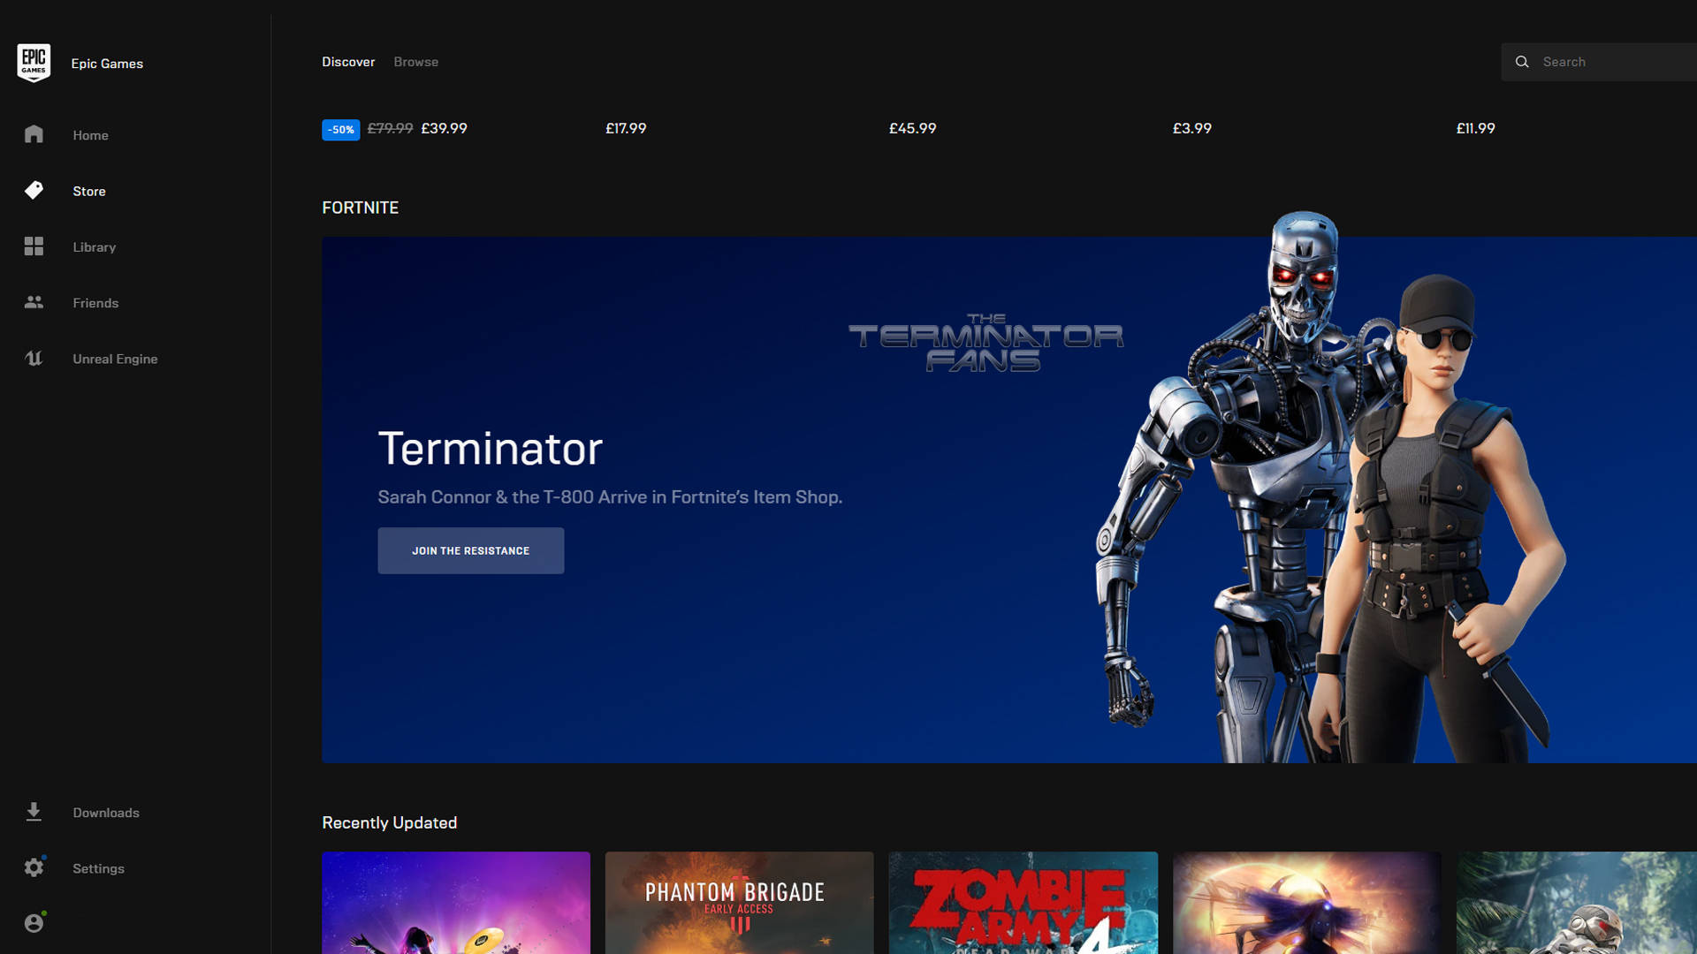Click the Terminator banner heading
Screen dimensions: 1697x954
[x=491, y=449]
